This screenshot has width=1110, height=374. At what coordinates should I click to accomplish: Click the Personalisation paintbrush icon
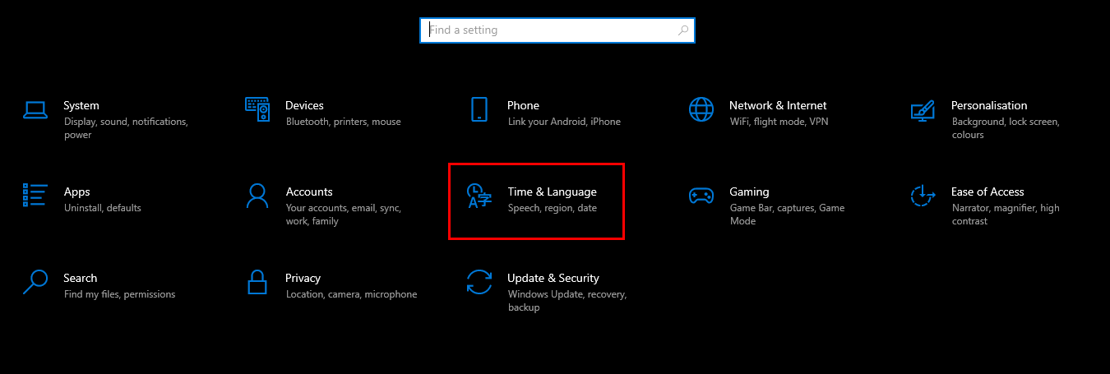coord(923,109)
